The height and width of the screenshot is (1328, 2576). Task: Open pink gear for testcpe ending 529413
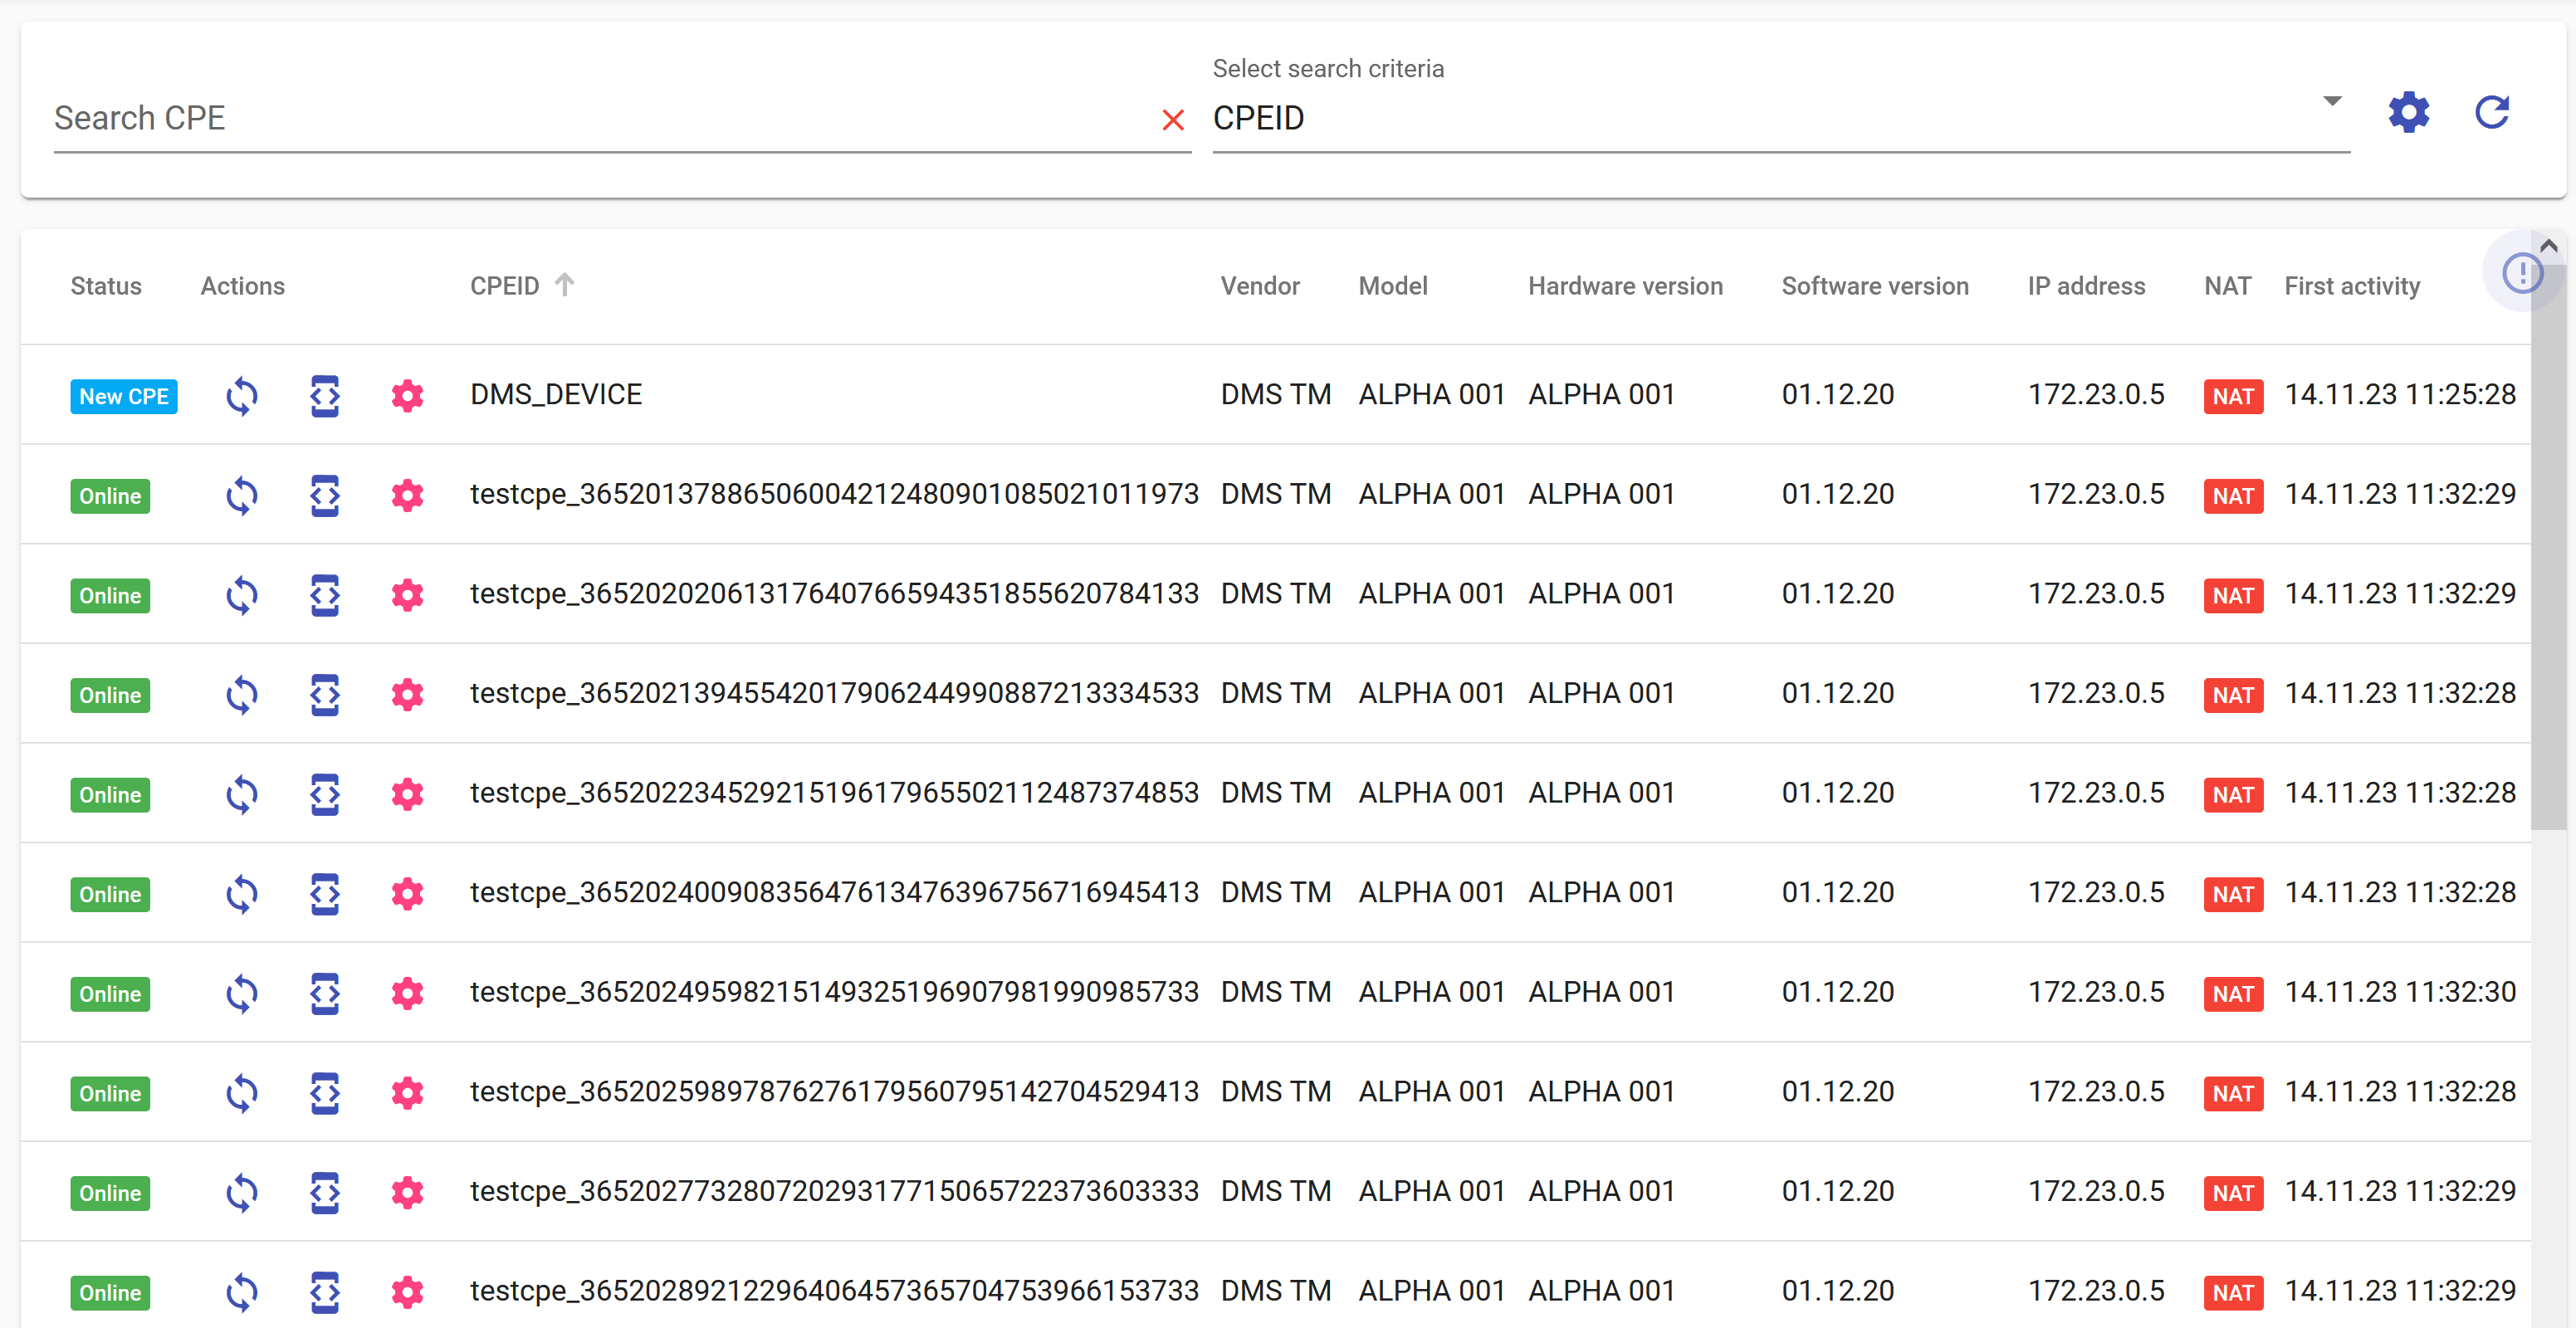(x=407, y=1093)
